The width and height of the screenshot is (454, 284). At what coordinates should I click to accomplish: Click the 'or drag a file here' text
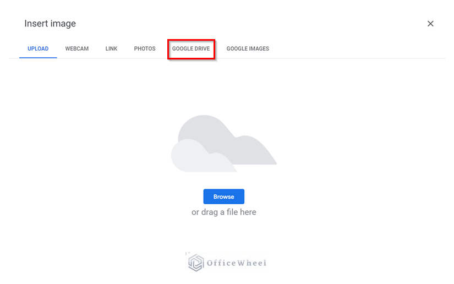224,212
